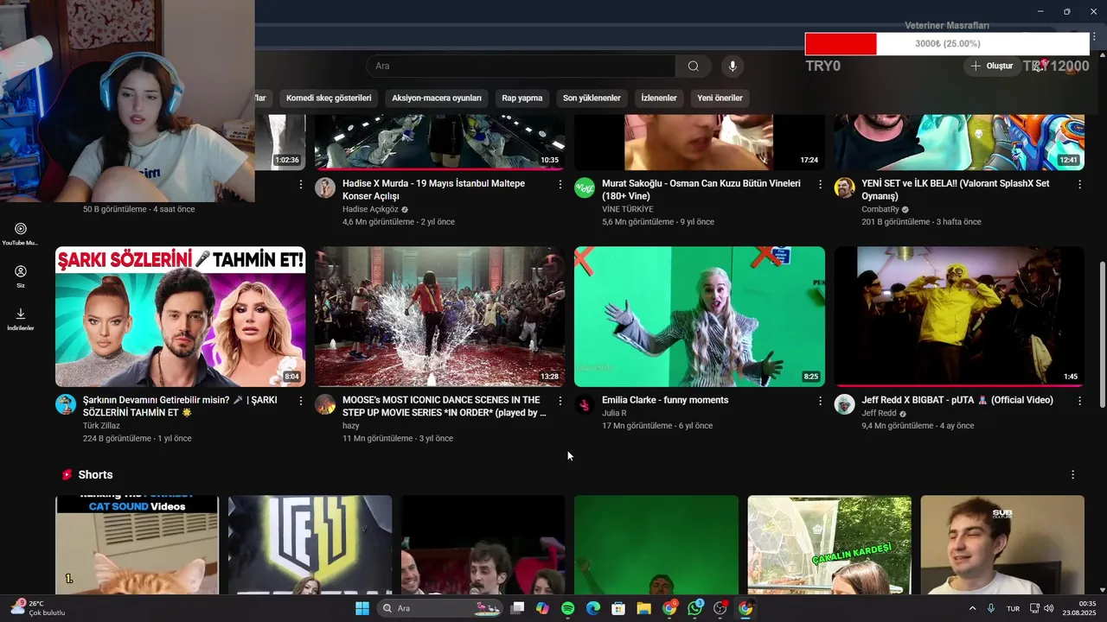
Task: Open options menu for Emilia Clarke video
Action: (x=820, y=401)
